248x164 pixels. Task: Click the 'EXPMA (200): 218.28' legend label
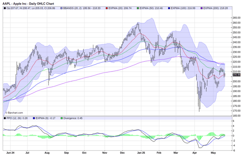click(x=215, y=8)
